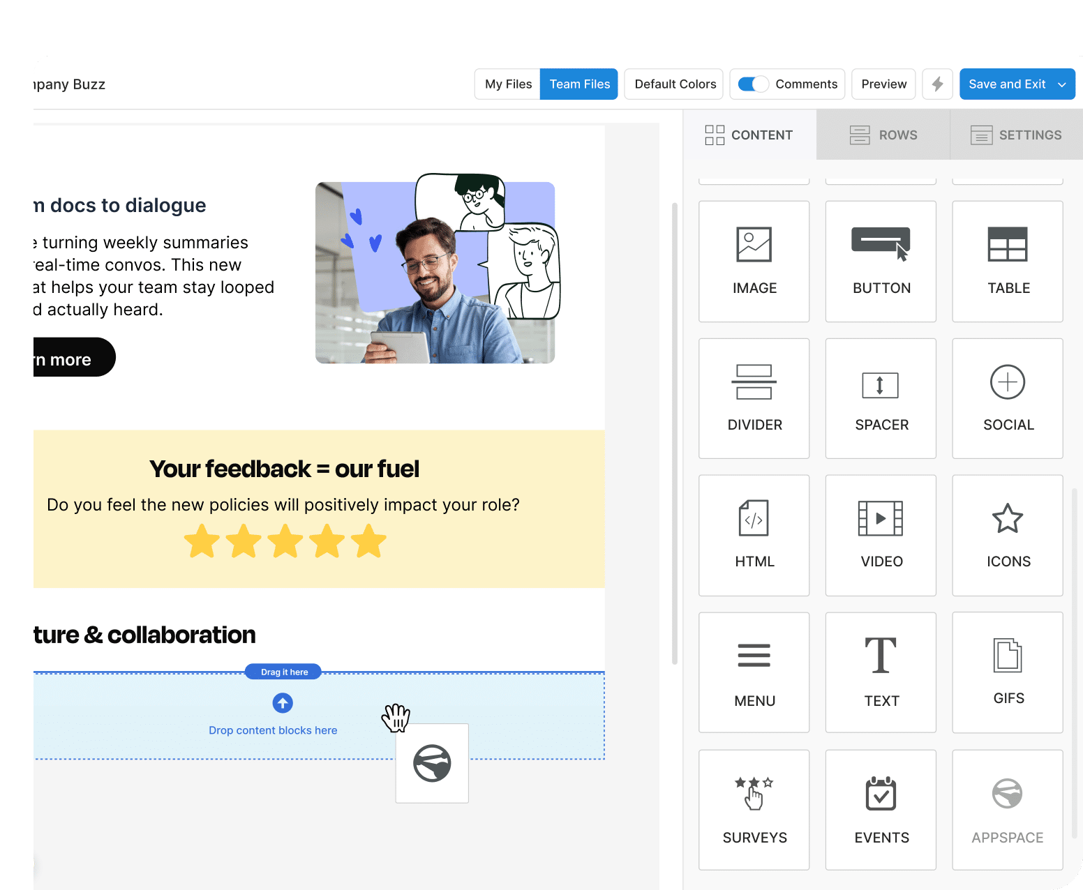1083x890 pixels.
Task: Select the Button content block
Action: pyautogui.click(x=881, y=262)
